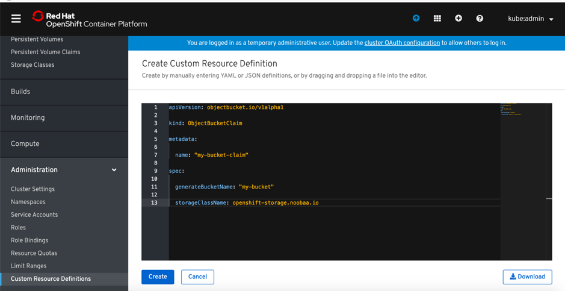This screenshot has width=565, height=291.
Task: Download the YAML with Download button
Action: point(527,277)
